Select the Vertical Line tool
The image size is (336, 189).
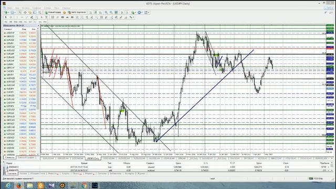[17, 17]
